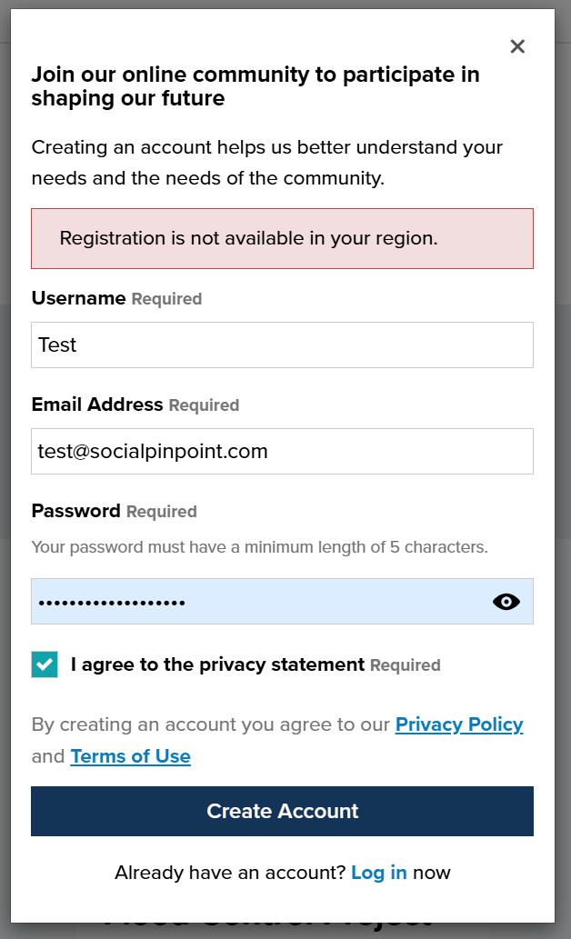Click inside the masked Password field

coord(255,602)
